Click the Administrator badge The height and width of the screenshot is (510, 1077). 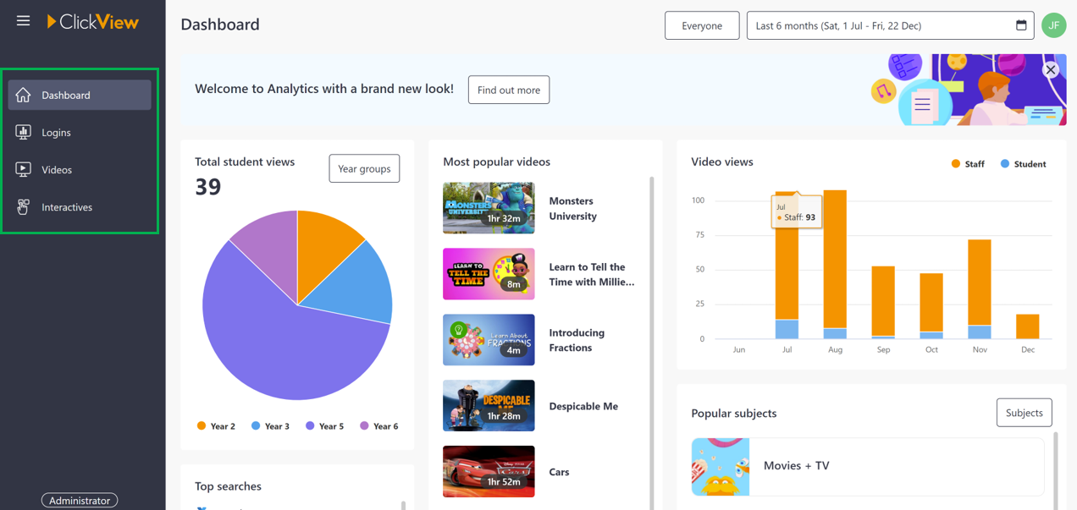tap(80, 500)
